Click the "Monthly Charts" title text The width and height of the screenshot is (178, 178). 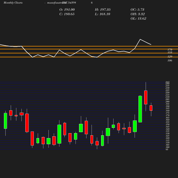[x=13, y=3]
